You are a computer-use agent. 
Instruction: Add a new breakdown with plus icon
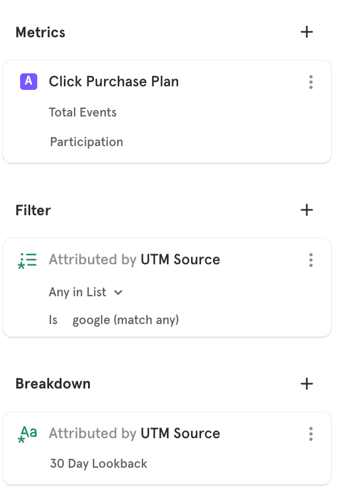[x=306, y=384]
